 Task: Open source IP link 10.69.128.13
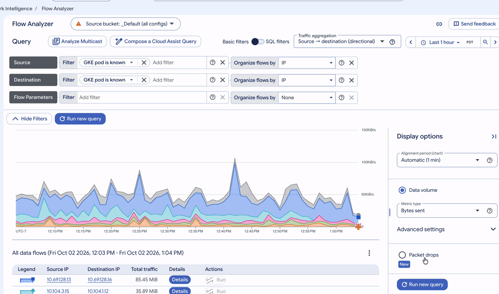[59, 280]
